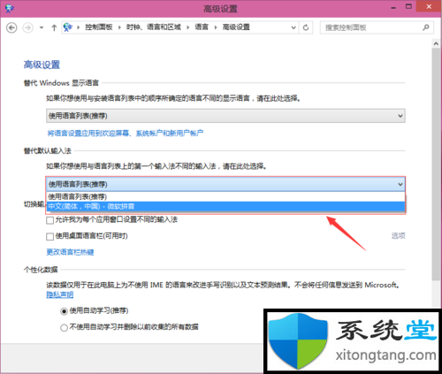This screenshot has width=442, height=374.
Task: Click the vertical scrollbar thumb
Action: tap(436, 164)
